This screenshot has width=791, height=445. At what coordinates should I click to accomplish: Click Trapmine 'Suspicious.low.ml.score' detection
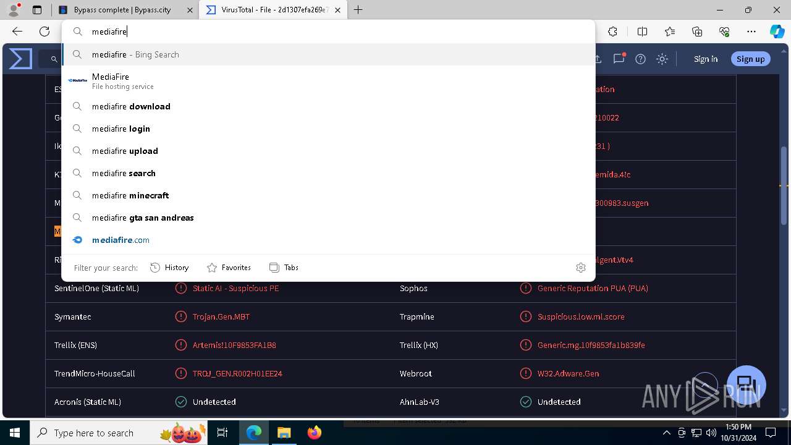(x=581, y=316)
